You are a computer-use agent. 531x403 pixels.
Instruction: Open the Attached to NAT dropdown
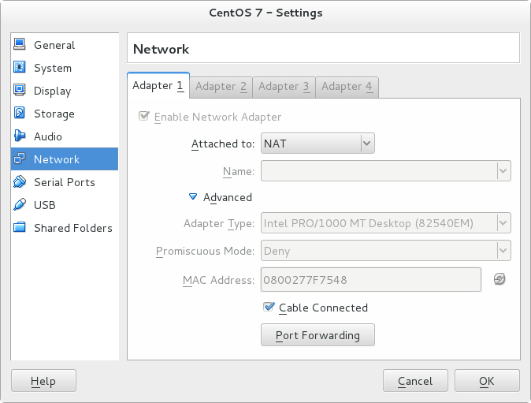(x=317, y=144)
